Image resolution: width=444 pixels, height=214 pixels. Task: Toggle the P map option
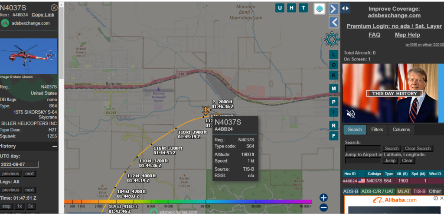point(333,102)
